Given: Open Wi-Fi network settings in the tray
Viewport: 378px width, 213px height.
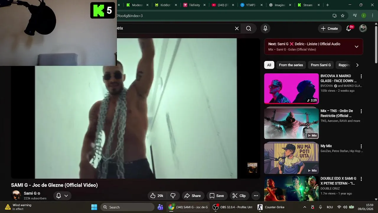Looking at the screenshot, I should tap(339, 207).
